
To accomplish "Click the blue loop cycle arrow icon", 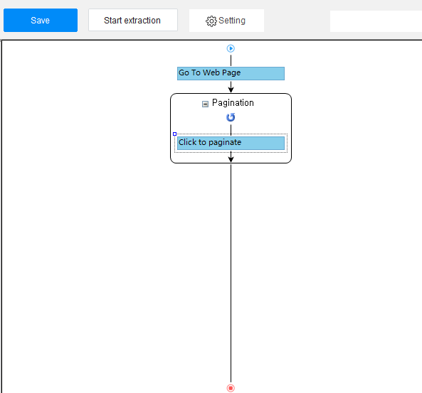I will point(231,117).
